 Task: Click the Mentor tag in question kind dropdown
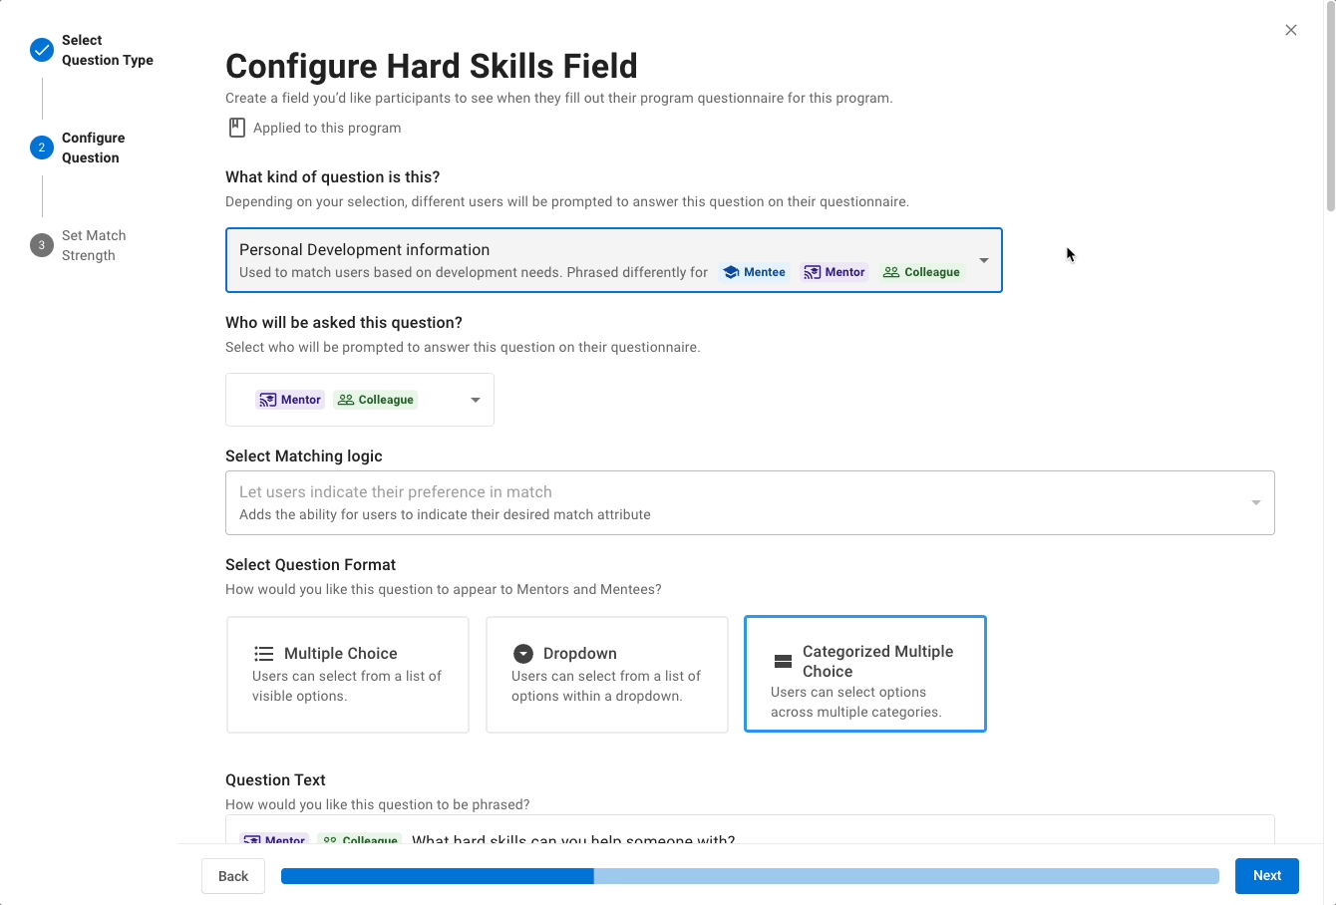[x=835, y=272]
